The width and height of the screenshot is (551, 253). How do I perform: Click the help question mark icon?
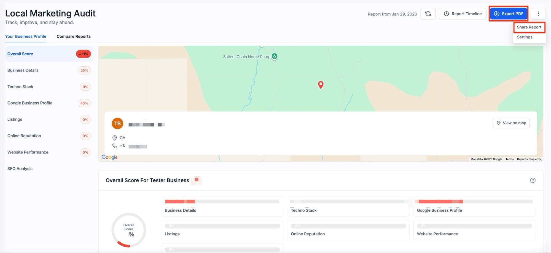pos(533,180)
